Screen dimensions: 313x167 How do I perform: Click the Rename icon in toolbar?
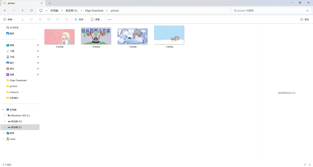point(49,20)
